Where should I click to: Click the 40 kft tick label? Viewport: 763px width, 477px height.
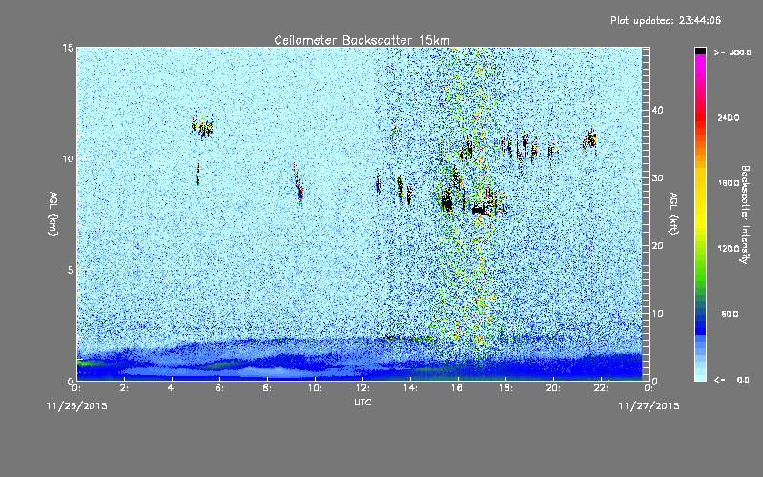coord(657,110)
